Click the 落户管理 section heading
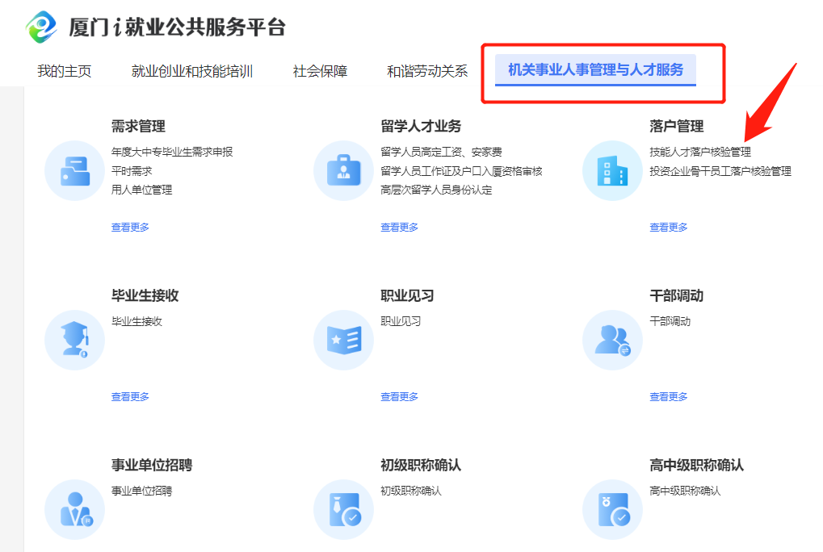Image resolution: width=823 pixels, height=552 pixels. point(677,127)
